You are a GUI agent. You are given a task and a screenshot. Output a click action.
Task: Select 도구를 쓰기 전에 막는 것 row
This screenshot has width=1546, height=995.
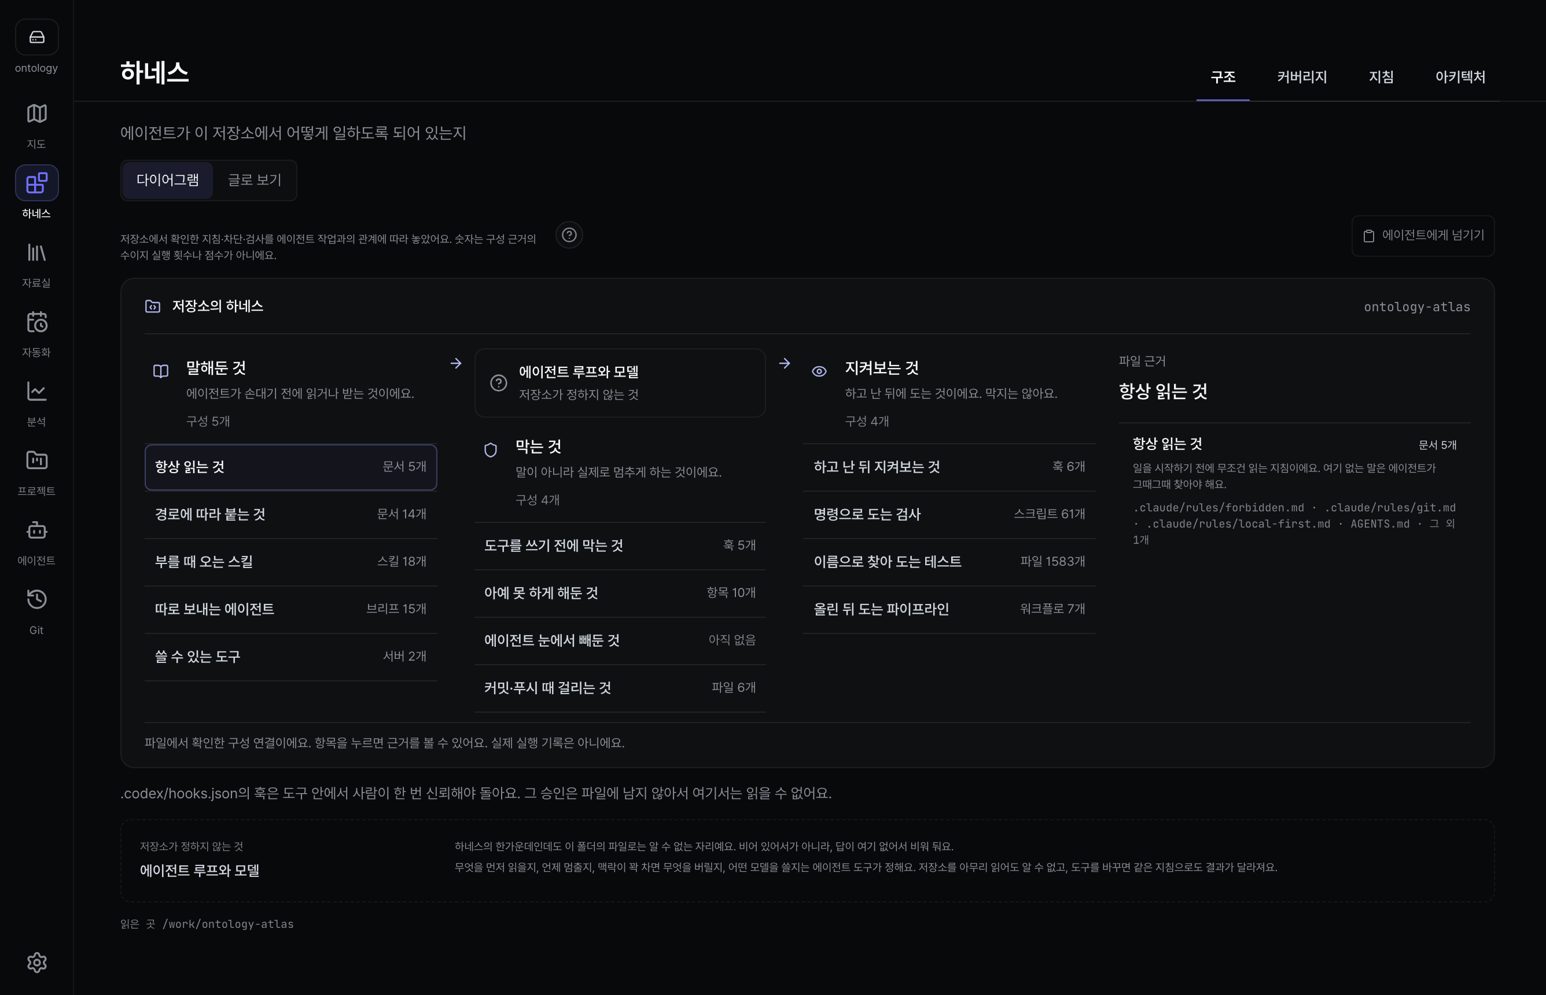[620, 546]
